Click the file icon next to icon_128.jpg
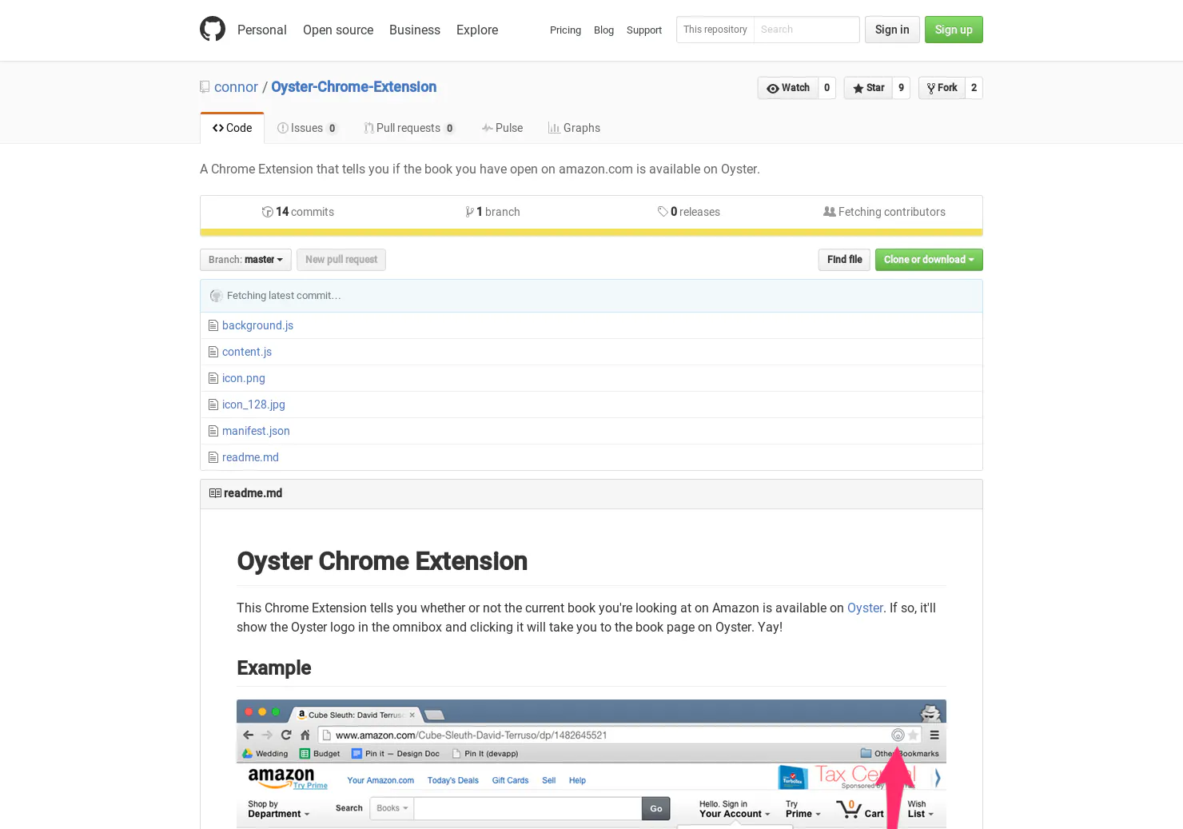The image size is (1183, 829). coord(213,405)
